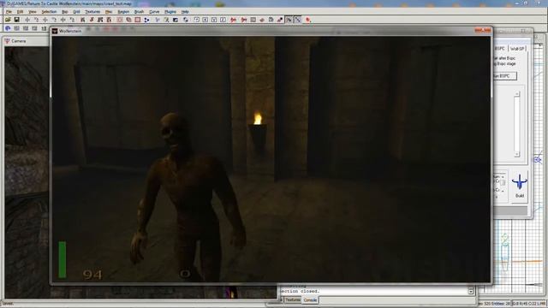
Task: Open the View menu
Action: [33, 11]
